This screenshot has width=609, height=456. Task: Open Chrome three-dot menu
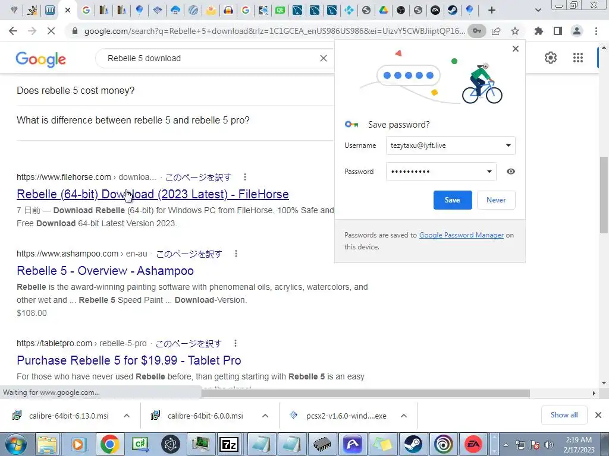[596, 31]
